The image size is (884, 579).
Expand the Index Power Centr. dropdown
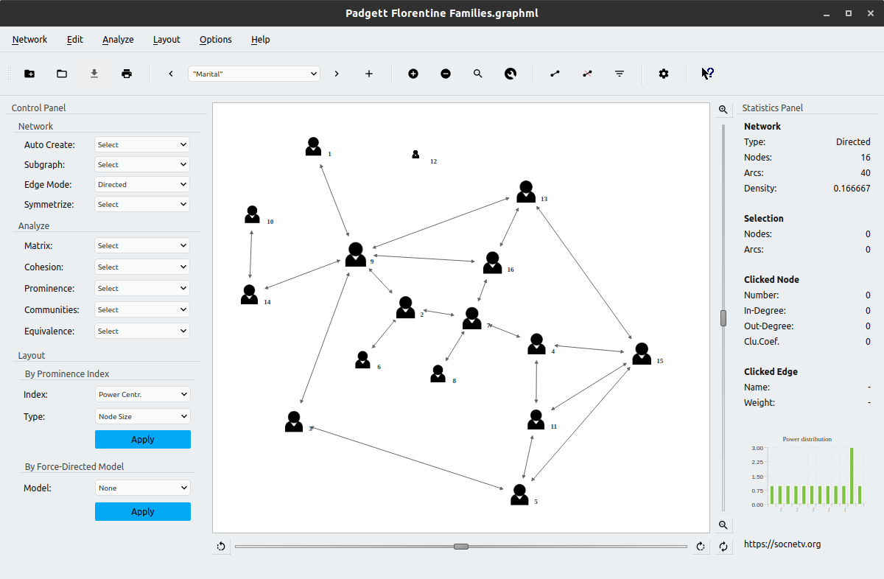point(142,395)
